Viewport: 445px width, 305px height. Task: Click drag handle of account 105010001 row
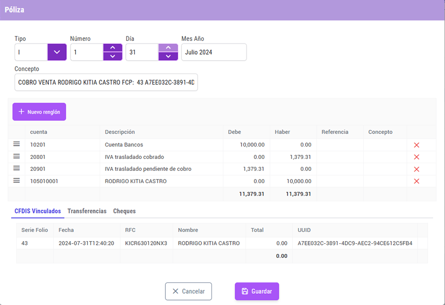pos(17,181)
